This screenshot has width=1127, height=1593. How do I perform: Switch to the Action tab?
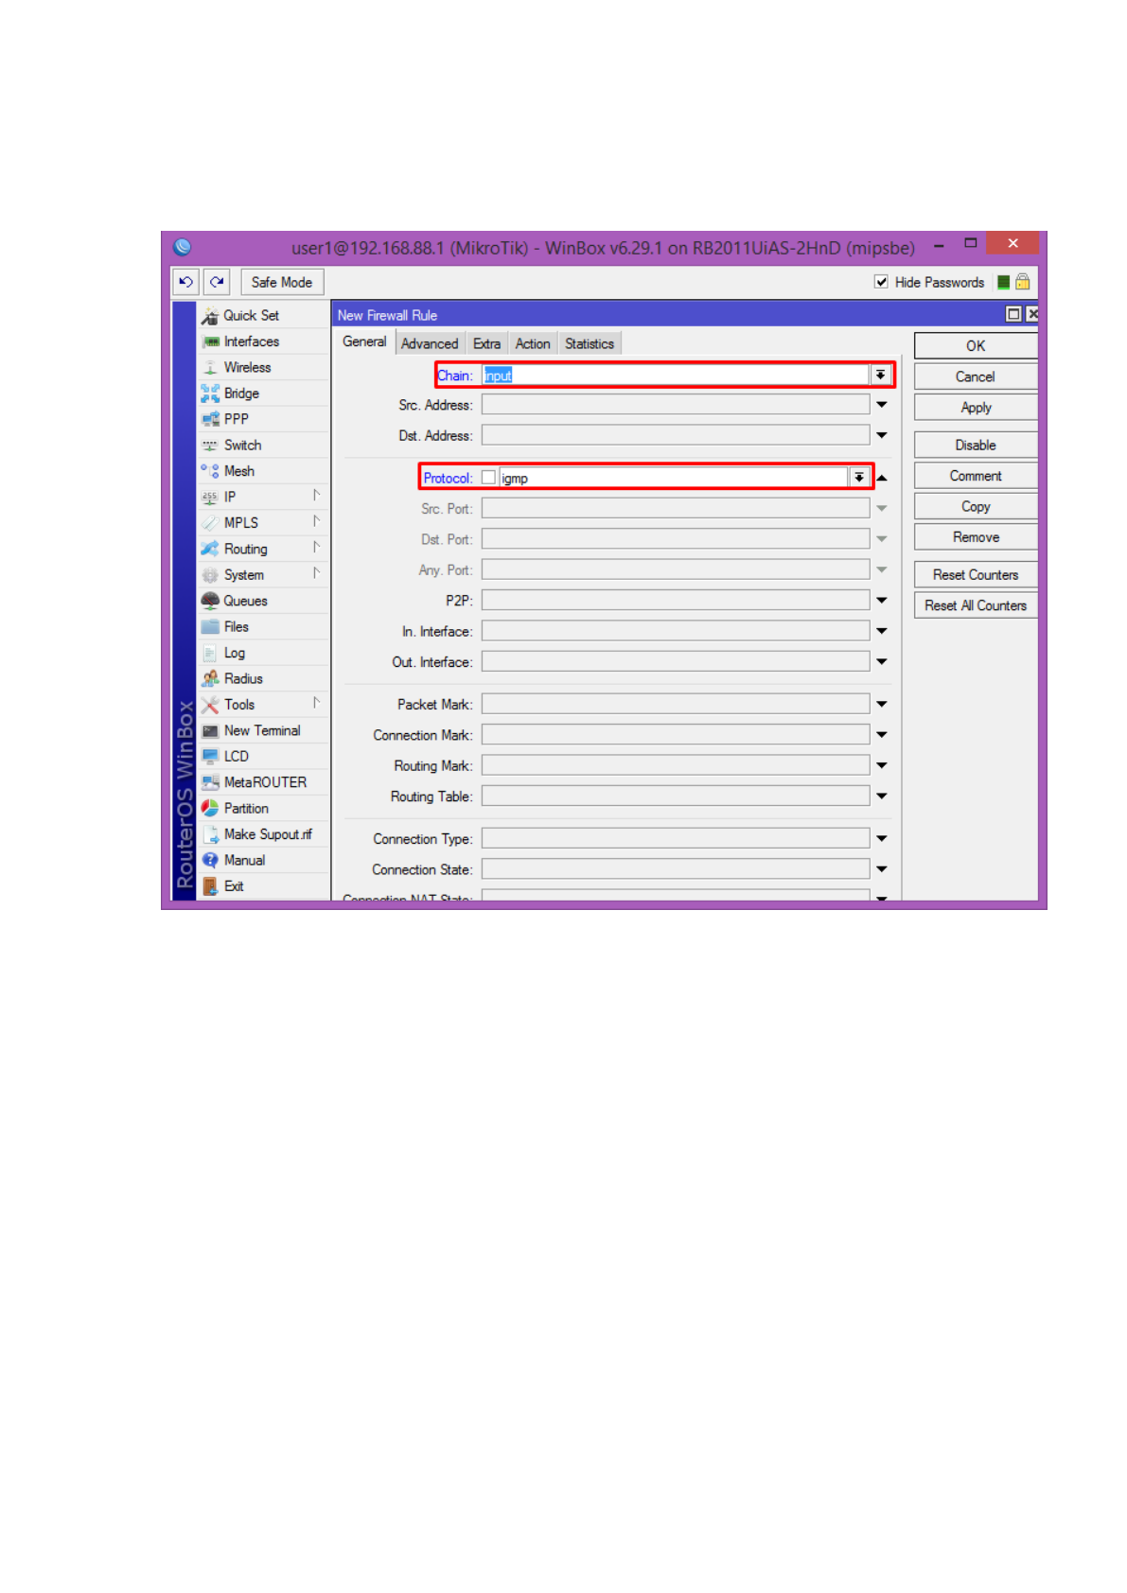tap(533, 344)
